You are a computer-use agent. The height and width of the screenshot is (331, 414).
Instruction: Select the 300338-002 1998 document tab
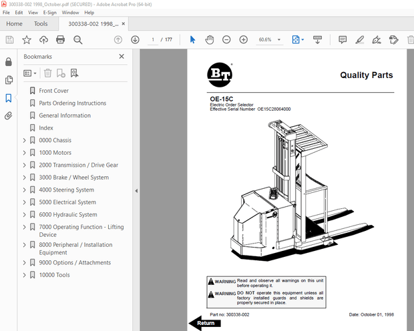[x=93, y=24]
